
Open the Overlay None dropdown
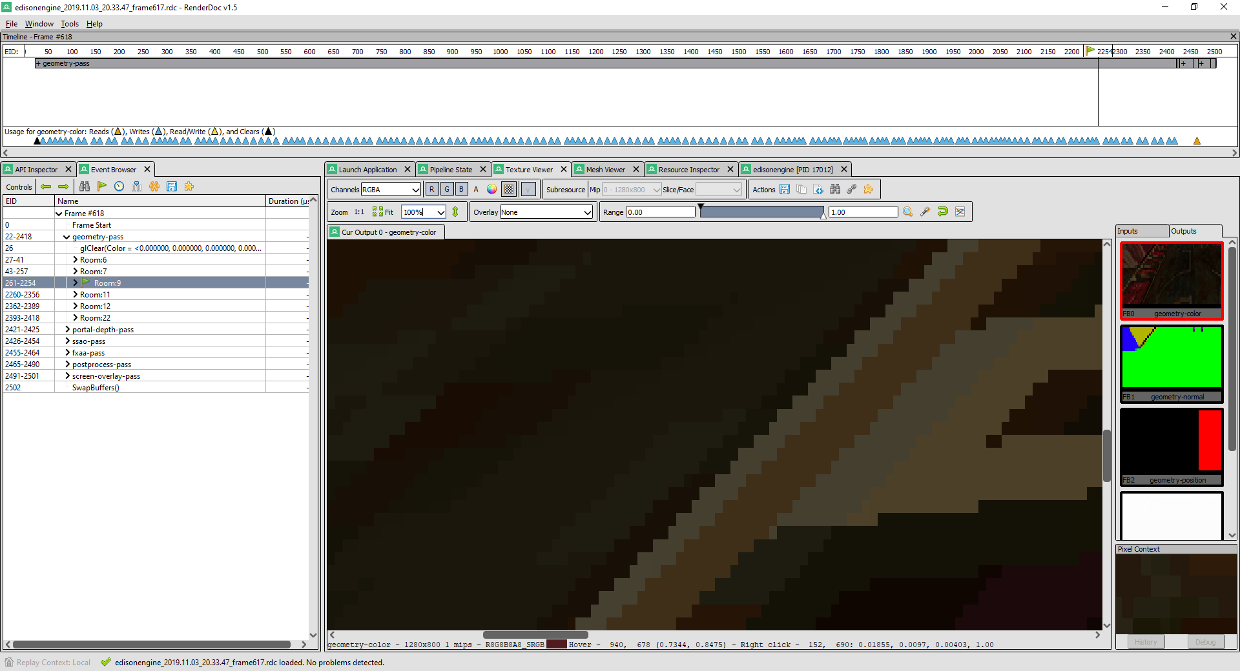pos(546,212)
